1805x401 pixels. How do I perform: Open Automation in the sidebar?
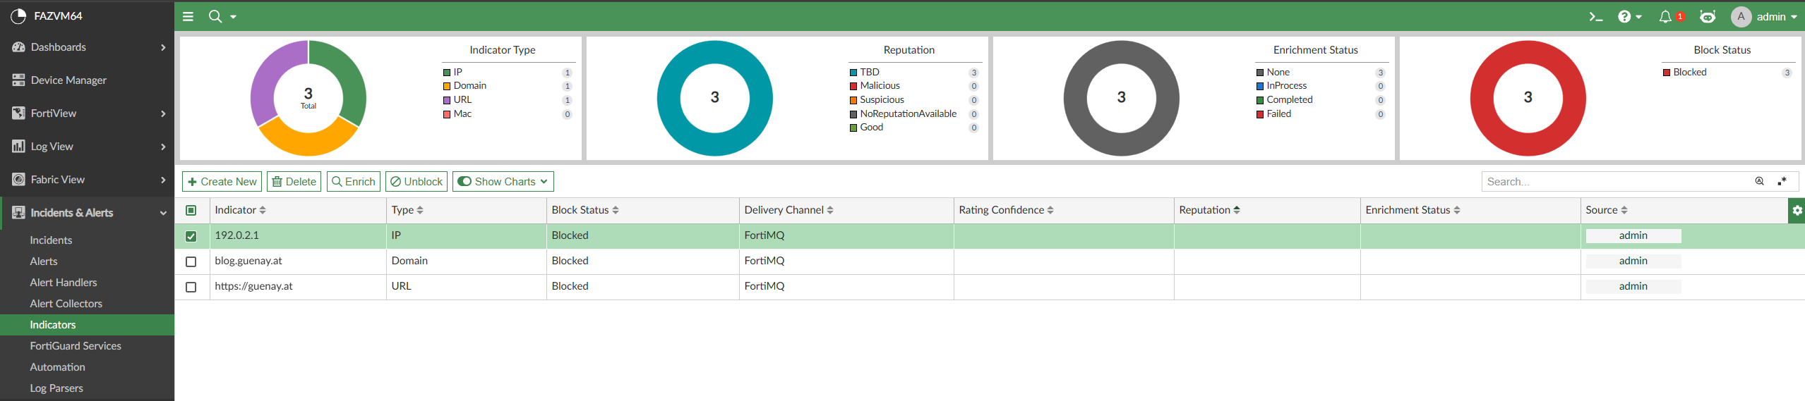coord(57,367)
